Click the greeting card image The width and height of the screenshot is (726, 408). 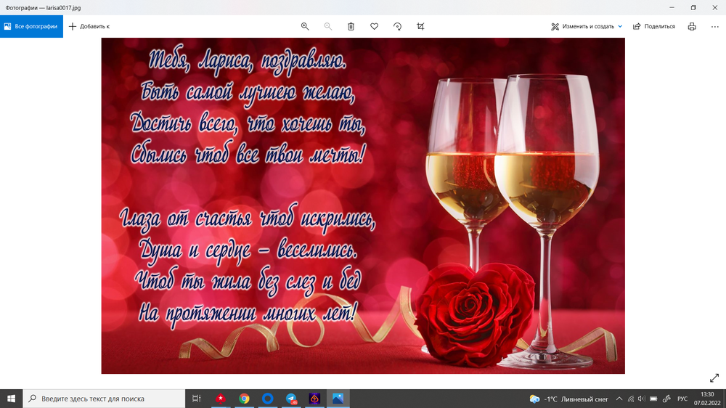pos(362,205)
